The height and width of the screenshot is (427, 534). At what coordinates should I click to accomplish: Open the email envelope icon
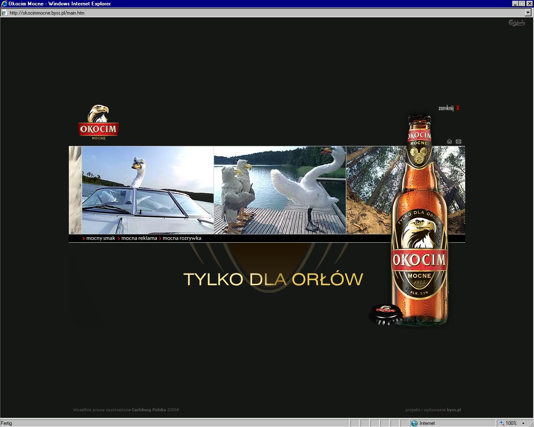tap(458, 141)
